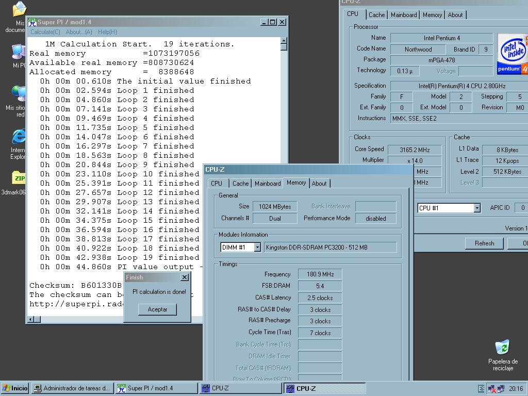Click the language indicator ES in tray
The width and height of the screenshot is (528, 396).
click(x=481, y=389)
